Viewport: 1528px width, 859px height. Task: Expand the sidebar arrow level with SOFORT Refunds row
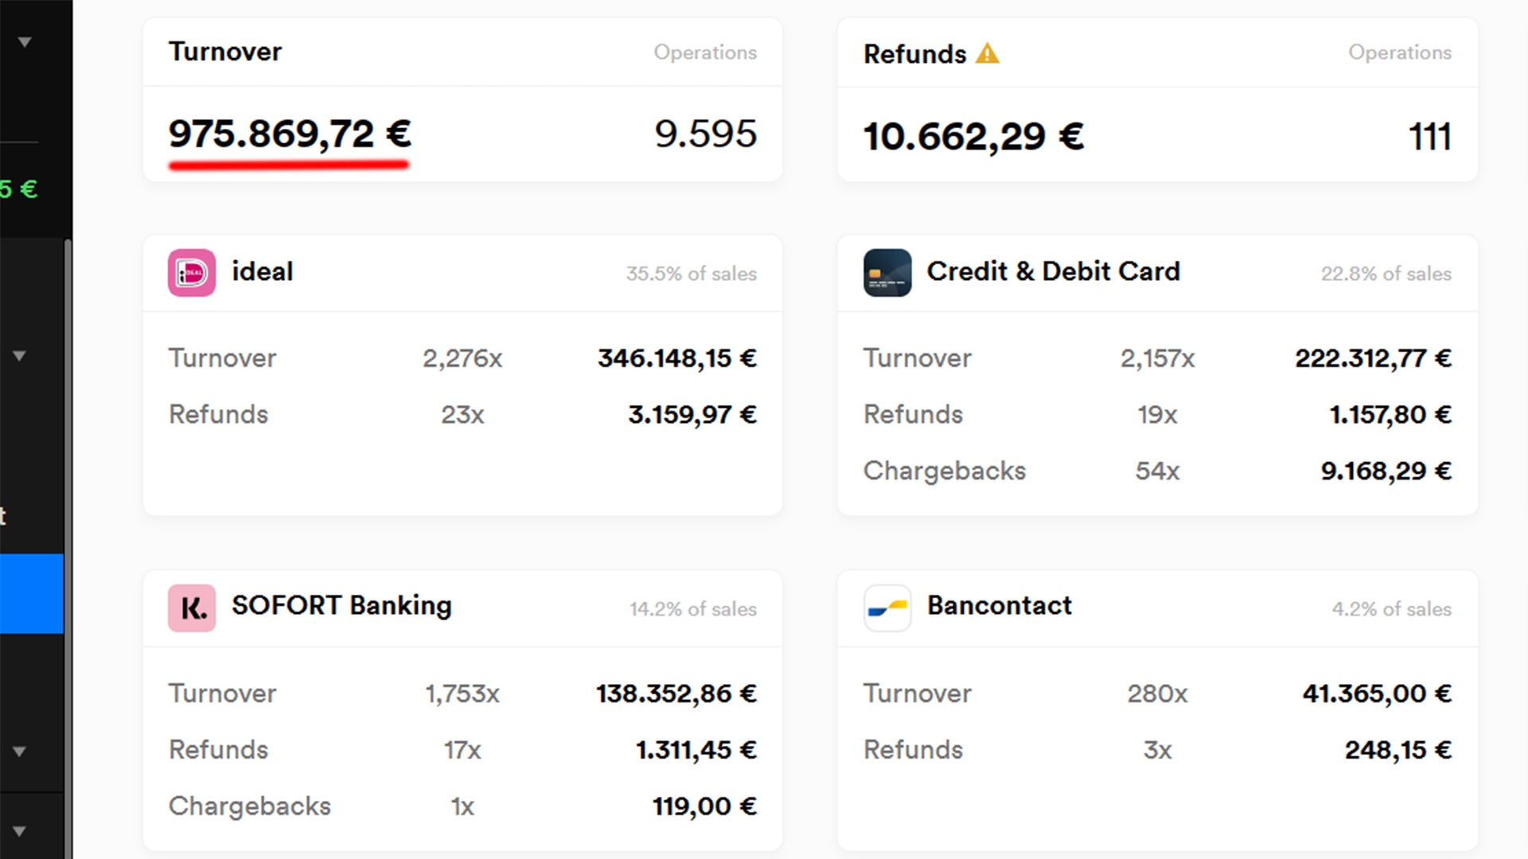20,751
